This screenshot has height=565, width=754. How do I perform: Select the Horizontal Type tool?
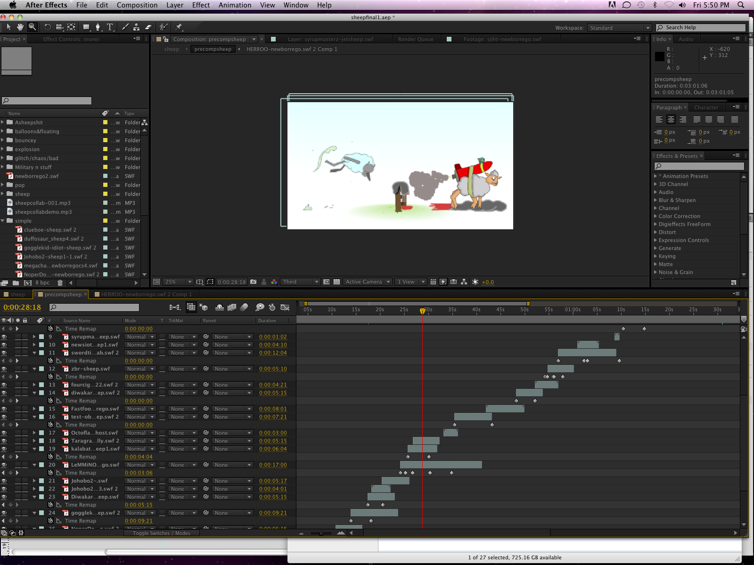point(110,27)
